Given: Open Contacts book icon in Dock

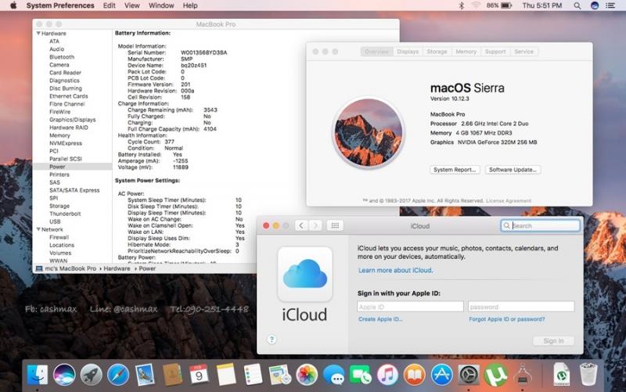Looking at the screenshot, I should pos(172,375).
